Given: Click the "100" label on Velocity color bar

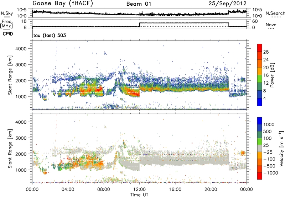Looking at the screenshot, I should [268, 138].
